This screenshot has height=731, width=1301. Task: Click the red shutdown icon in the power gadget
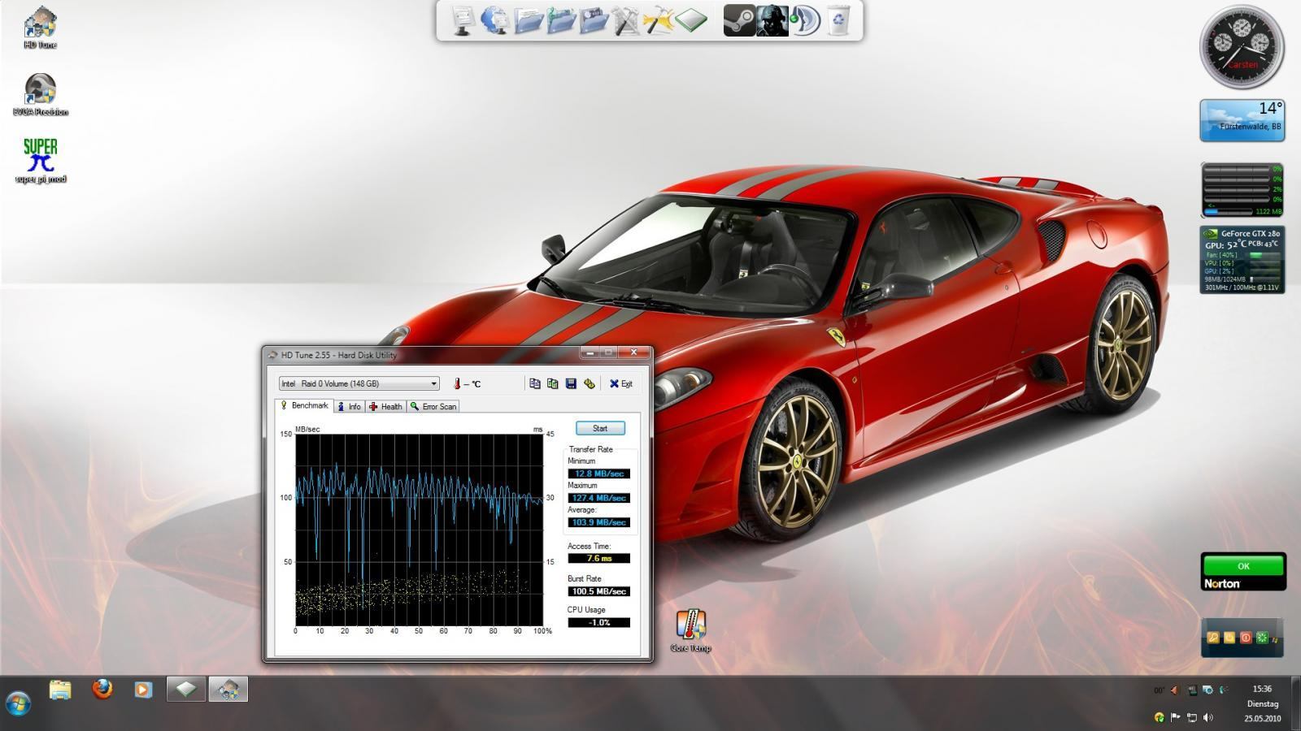1246,638
